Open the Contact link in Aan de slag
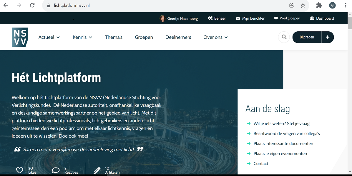This screenshot has width=352, height=176. pyautogui.click(x=261, y=164)
